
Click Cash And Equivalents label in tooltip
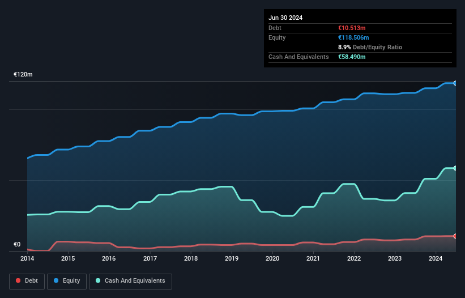tap(298, 57)
